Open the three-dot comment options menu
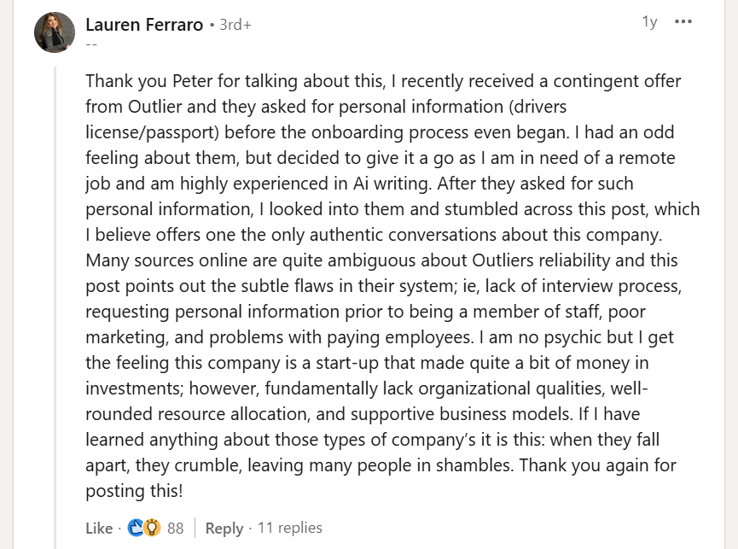 point(683,22)
